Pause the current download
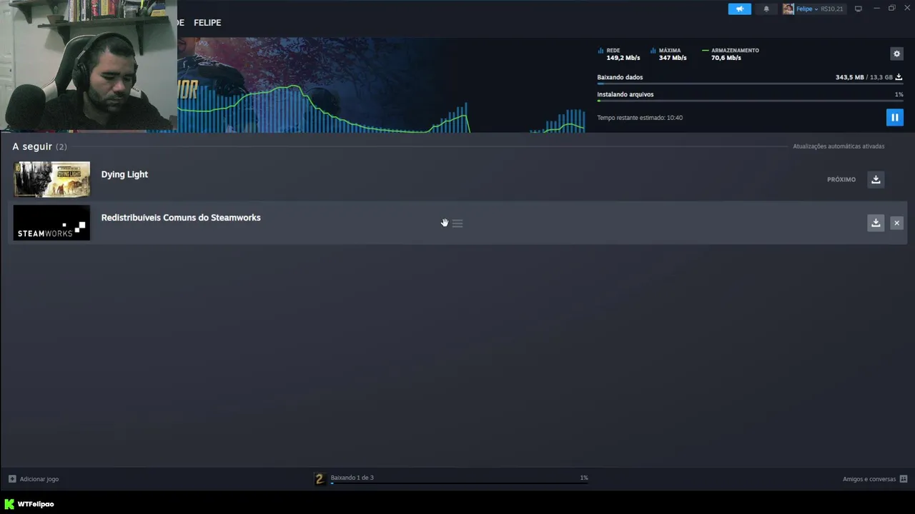 pyautogui.click(x=894, y=117)
